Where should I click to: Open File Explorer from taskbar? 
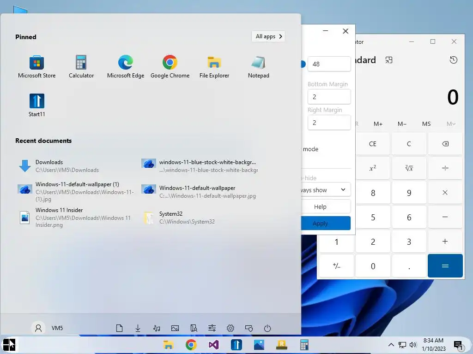(x=168, y=345)
